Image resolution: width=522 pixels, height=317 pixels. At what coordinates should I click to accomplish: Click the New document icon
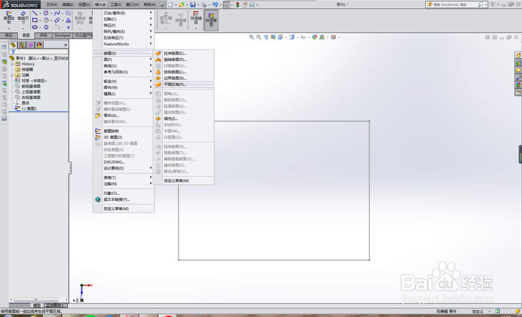[x=171, y=5]
